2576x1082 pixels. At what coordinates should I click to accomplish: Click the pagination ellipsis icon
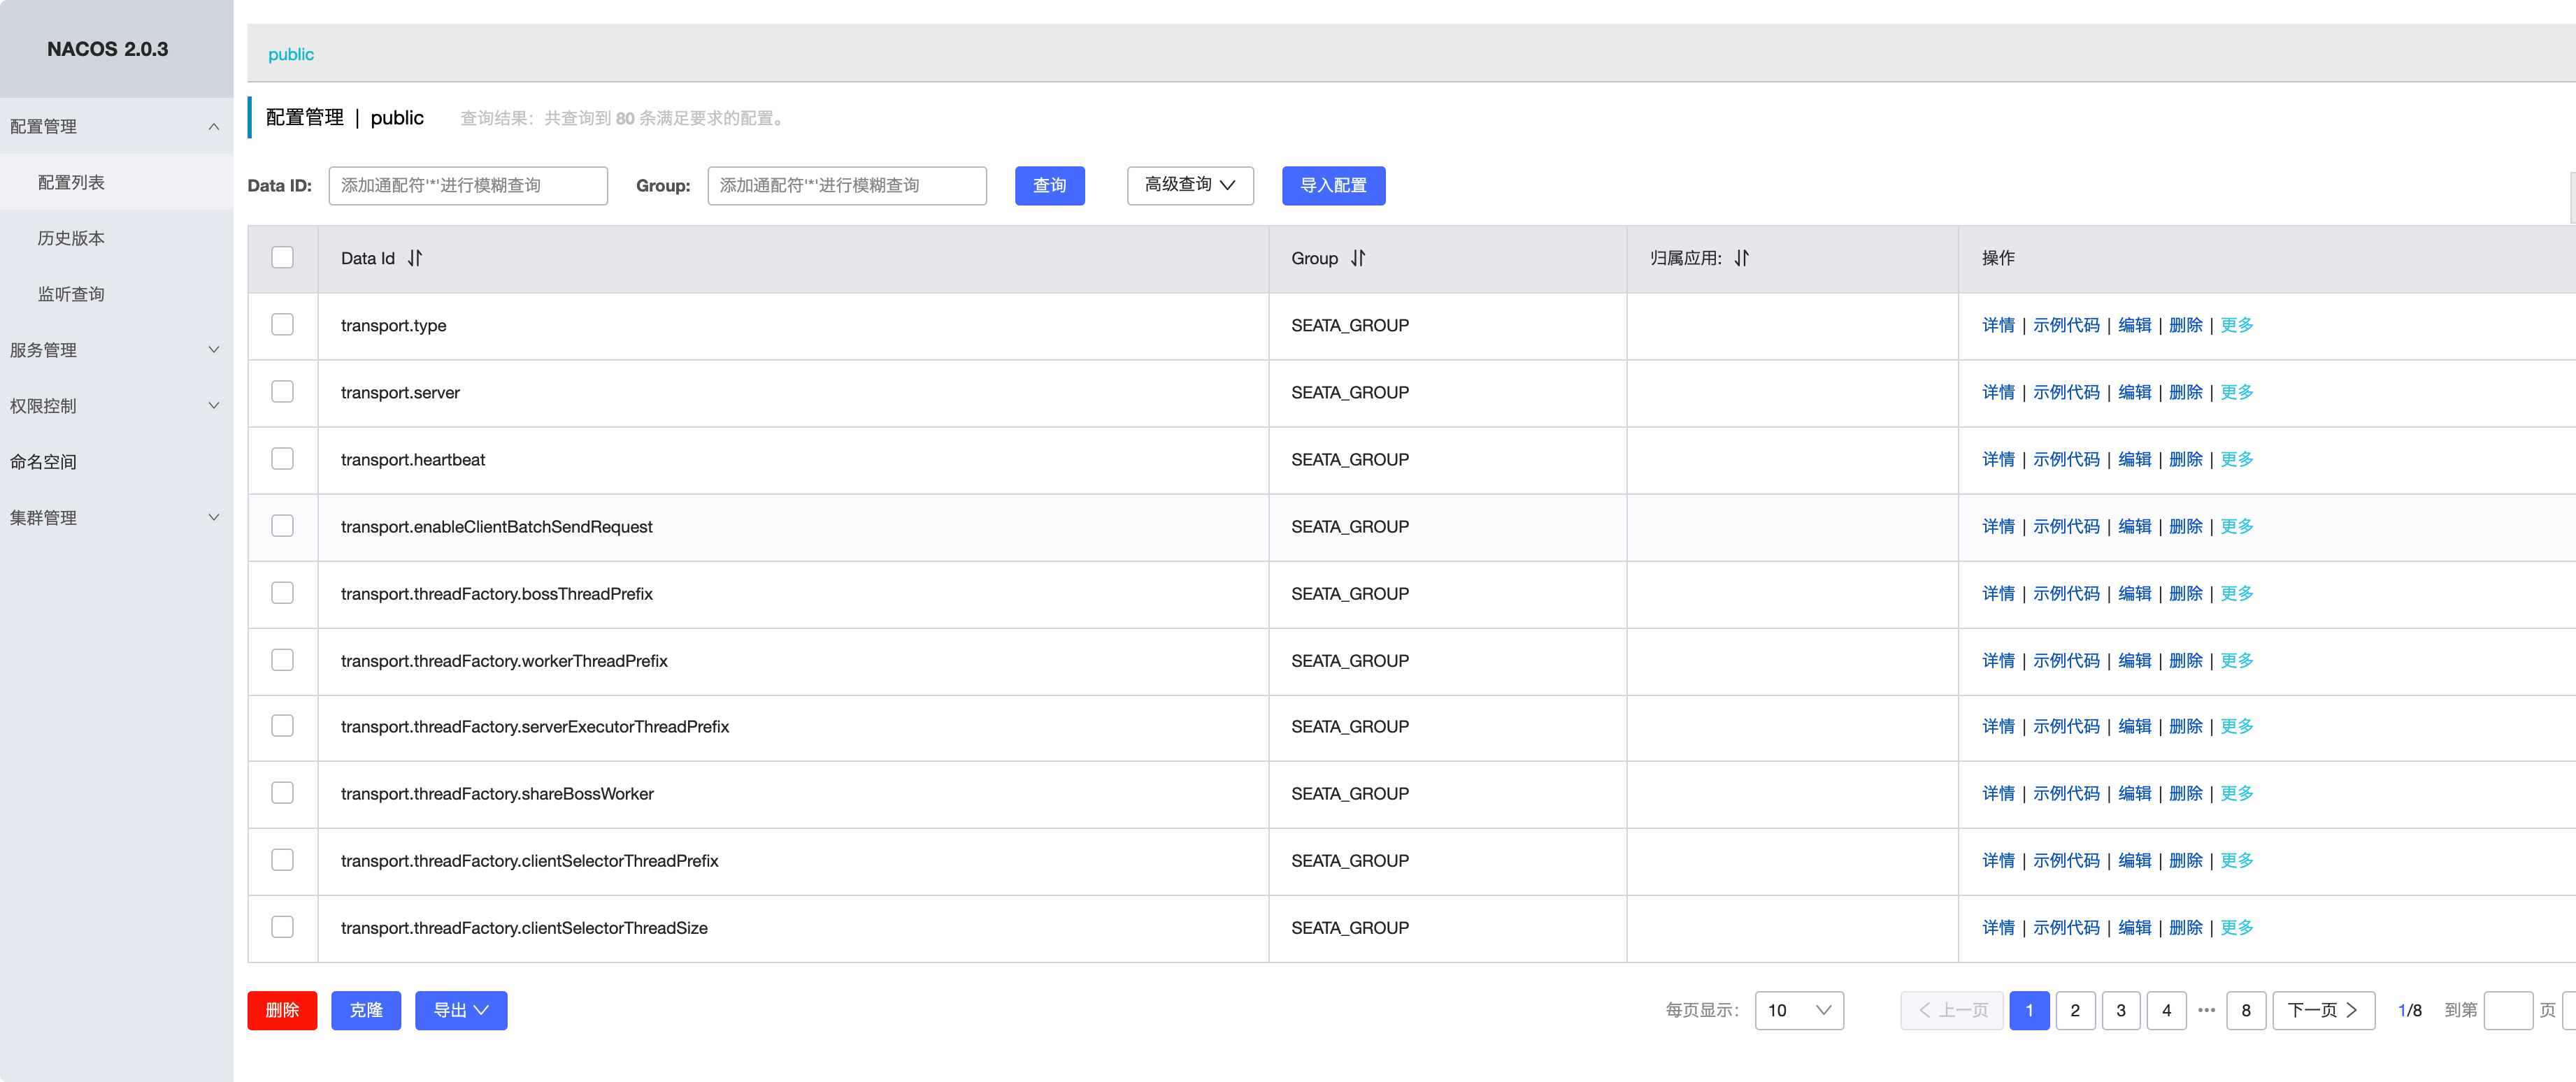(x=2206, y=1010)
